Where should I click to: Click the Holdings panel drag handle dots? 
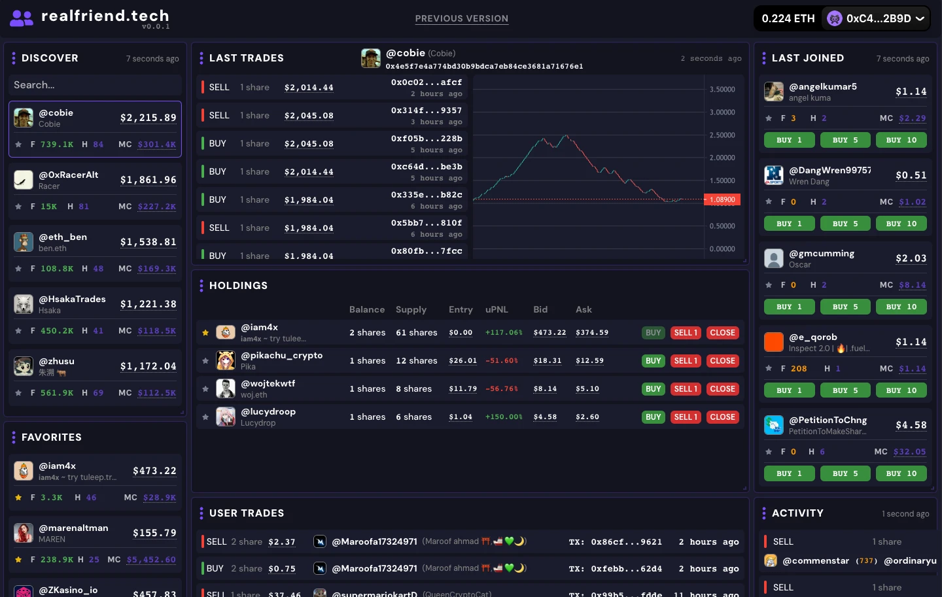tap(201, 286)
